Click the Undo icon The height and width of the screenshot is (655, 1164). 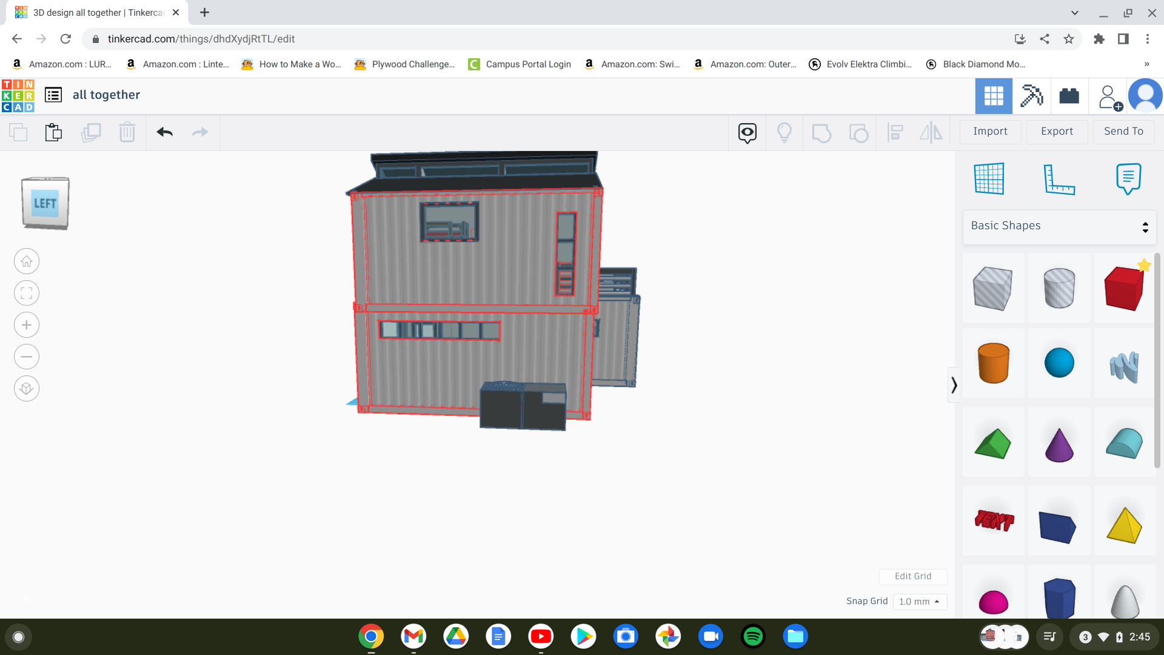coord(164,132)
